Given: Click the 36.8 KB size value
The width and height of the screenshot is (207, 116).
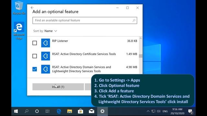Looking at the screenshot, I should point(132,41).
